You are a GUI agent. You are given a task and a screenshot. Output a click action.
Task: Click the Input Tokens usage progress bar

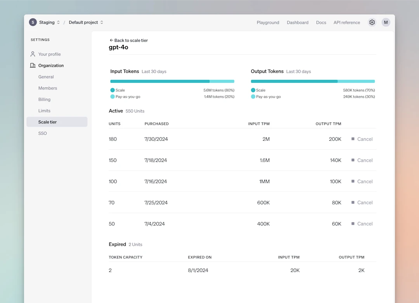[x=172, y=81]
